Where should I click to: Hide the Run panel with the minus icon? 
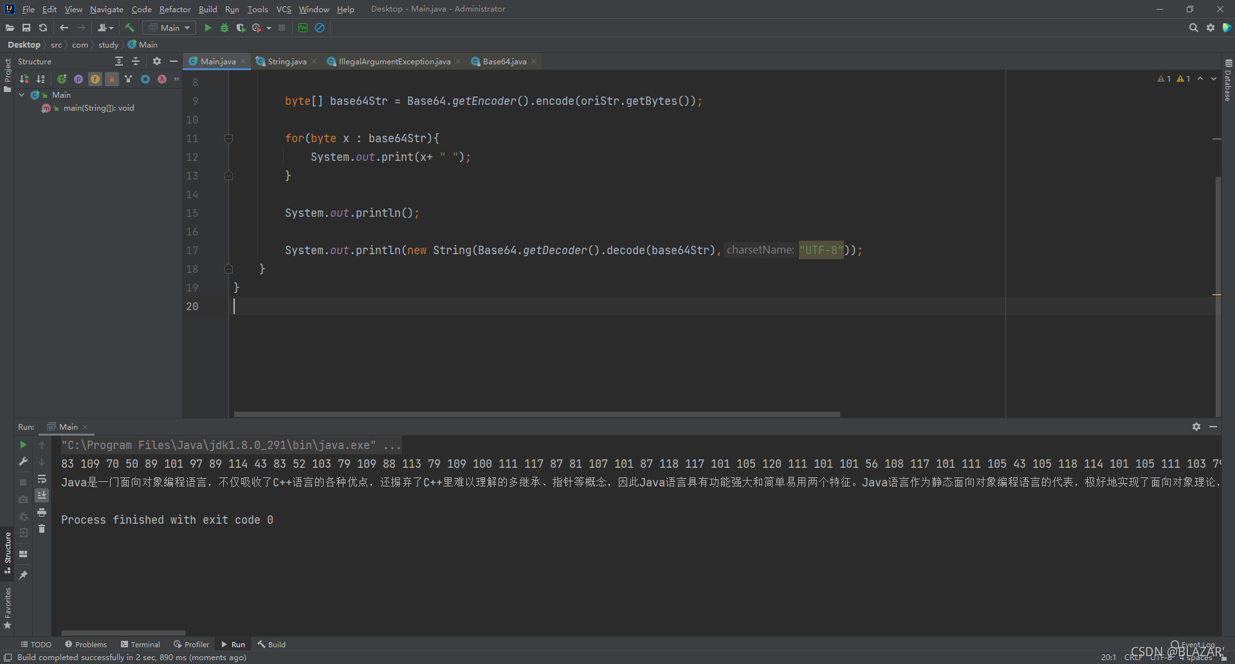coord(1213,427)
